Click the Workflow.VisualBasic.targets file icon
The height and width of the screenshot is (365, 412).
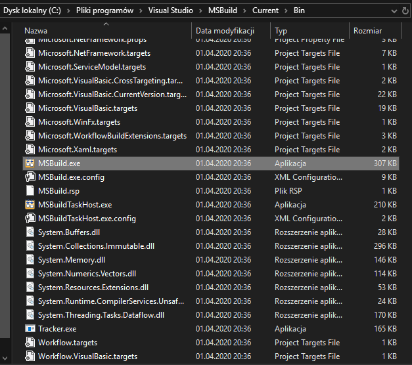30,356
